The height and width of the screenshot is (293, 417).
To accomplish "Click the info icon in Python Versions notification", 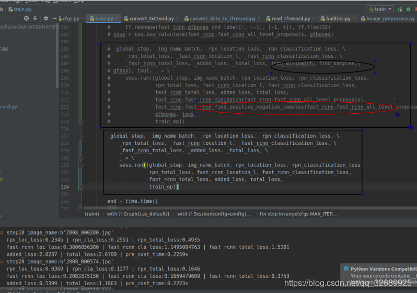I will tap(346, 268).
